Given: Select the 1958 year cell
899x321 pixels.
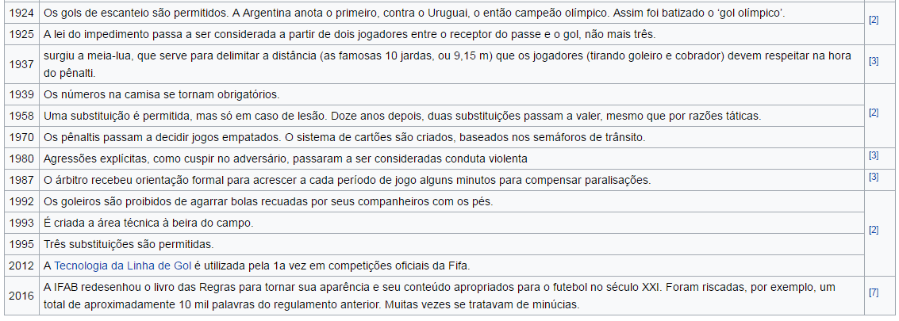Looking at the screenshot, I should tap(21, 116).
